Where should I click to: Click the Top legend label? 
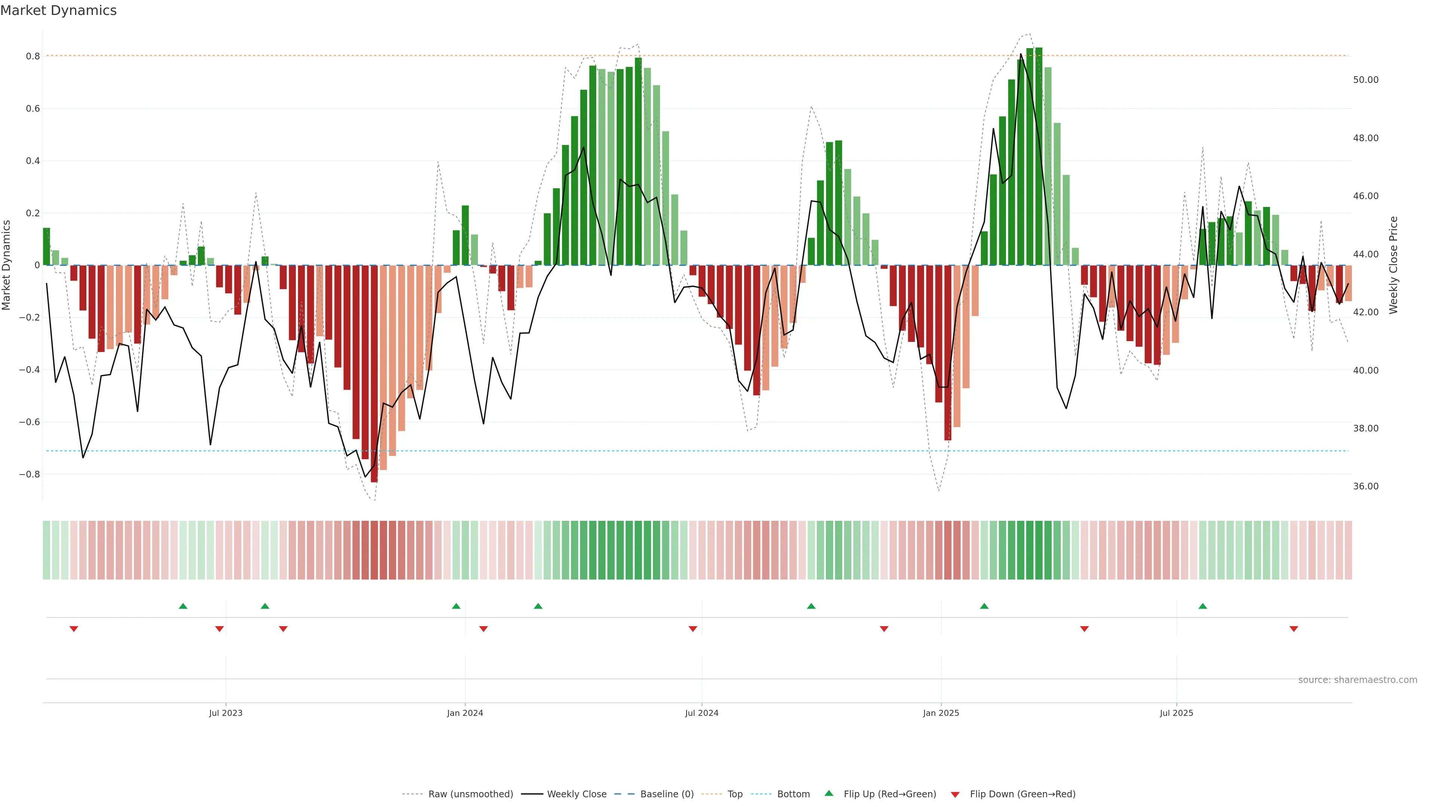[x=735, y=794]
